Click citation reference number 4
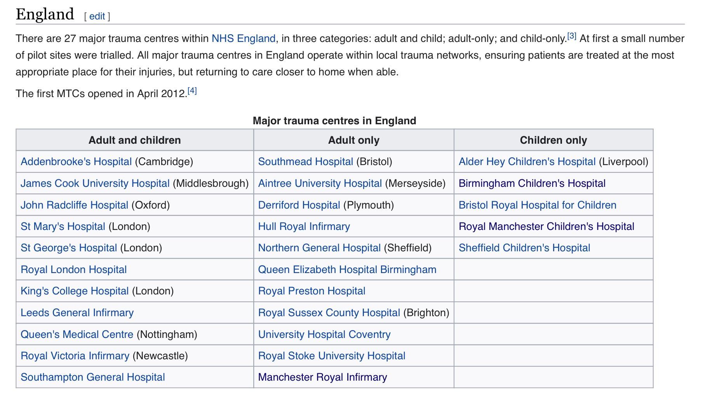 coord(192,91)
